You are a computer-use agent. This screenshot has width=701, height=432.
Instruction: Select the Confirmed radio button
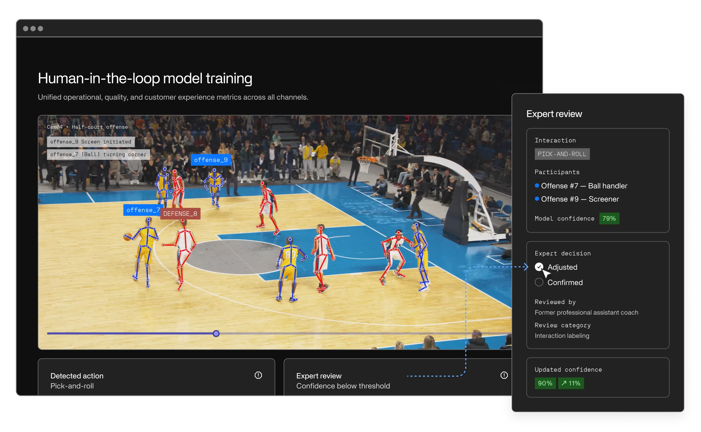(539, 282)
